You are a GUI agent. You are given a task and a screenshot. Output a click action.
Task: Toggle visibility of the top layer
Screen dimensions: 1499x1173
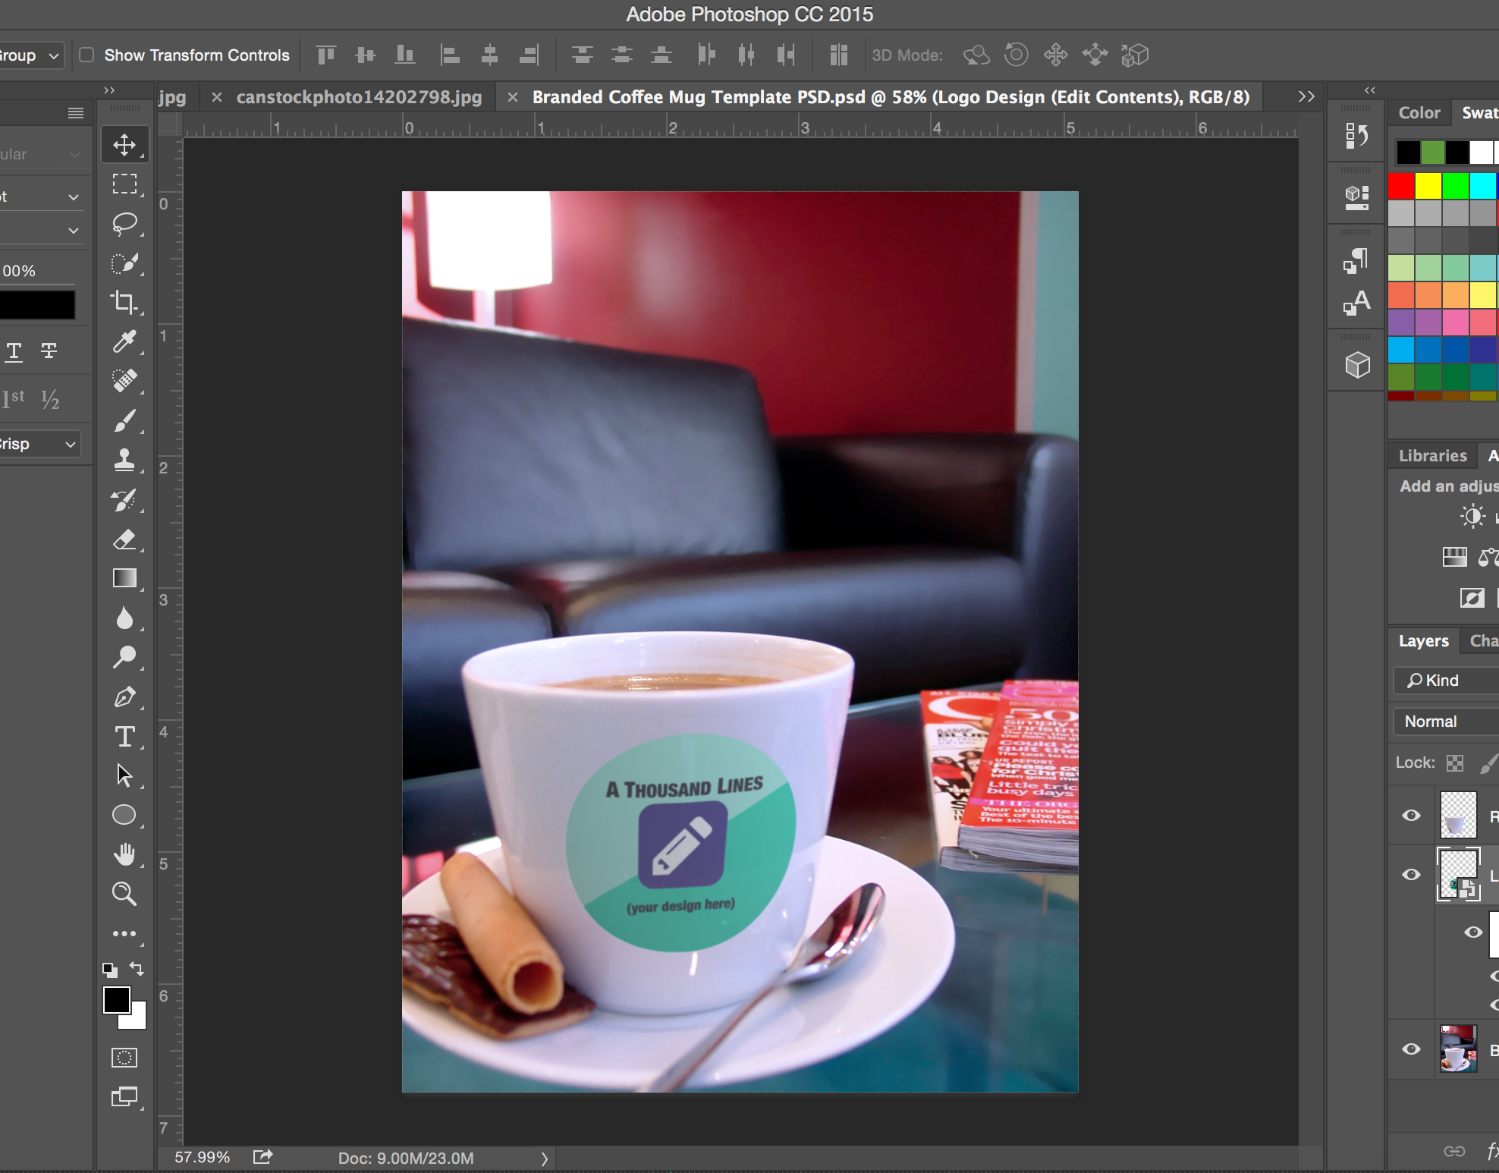pos(1411,816)
